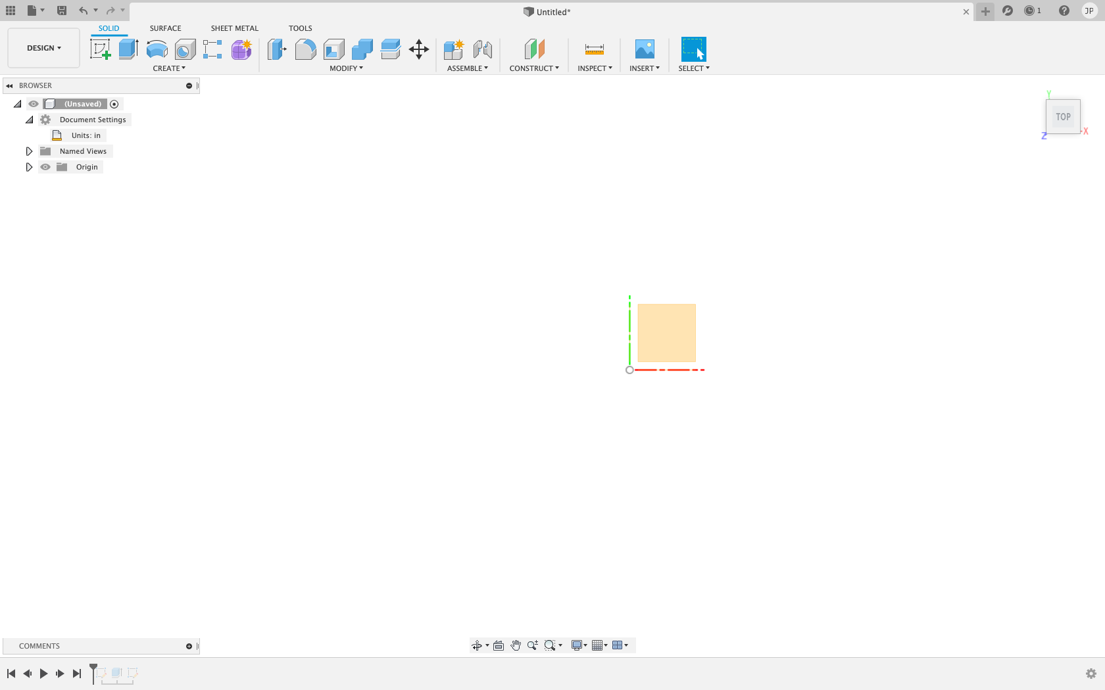
Task: Open the Extensions icon in title bar
Action: 1008,11
